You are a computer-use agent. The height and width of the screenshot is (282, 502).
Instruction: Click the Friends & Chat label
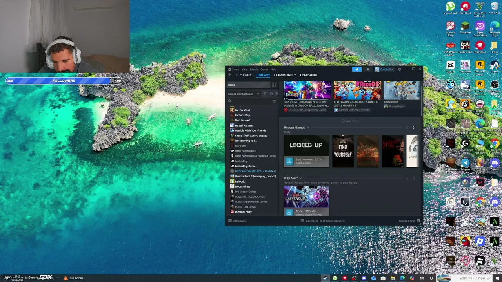pos(407,221)
